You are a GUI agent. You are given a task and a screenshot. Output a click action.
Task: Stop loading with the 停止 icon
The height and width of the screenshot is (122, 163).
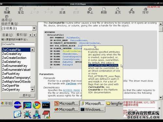point(90,11)
